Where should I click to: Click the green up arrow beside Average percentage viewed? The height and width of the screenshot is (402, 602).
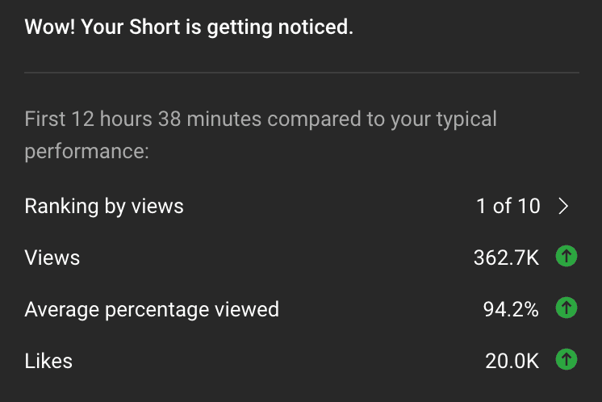tap(566, 308)
